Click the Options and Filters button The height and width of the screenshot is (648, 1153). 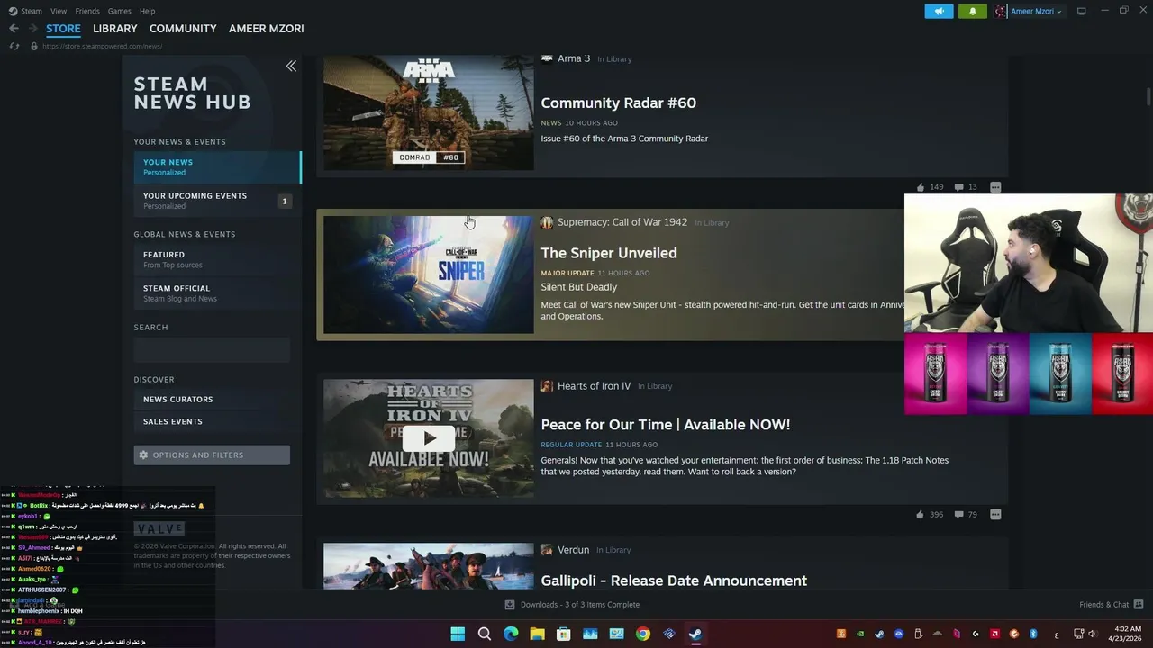pos(212,455)
